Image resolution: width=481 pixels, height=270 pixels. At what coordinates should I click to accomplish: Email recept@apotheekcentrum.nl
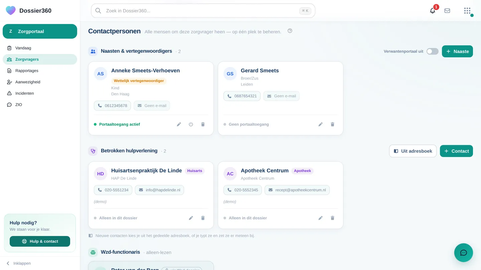pos(297,190)
